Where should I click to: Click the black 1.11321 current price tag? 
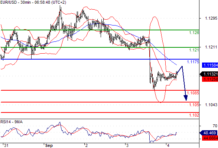click(209, 74)
